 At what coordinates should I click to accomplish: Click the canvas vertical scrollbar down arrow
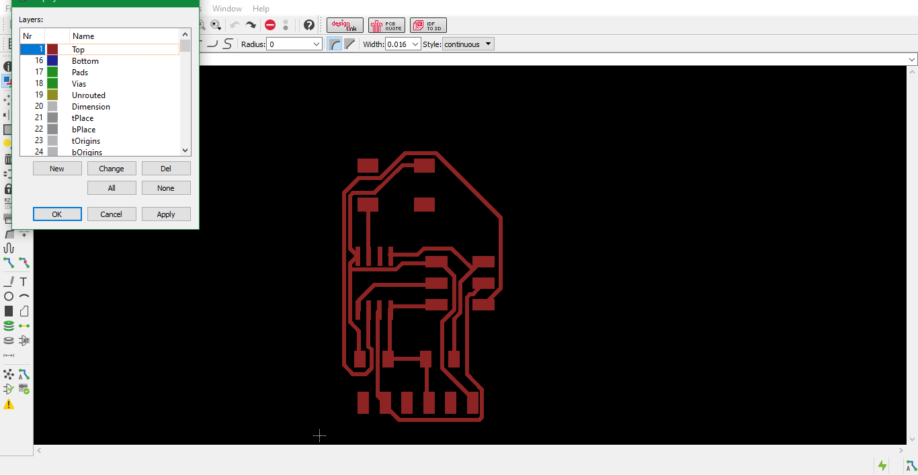912,439
